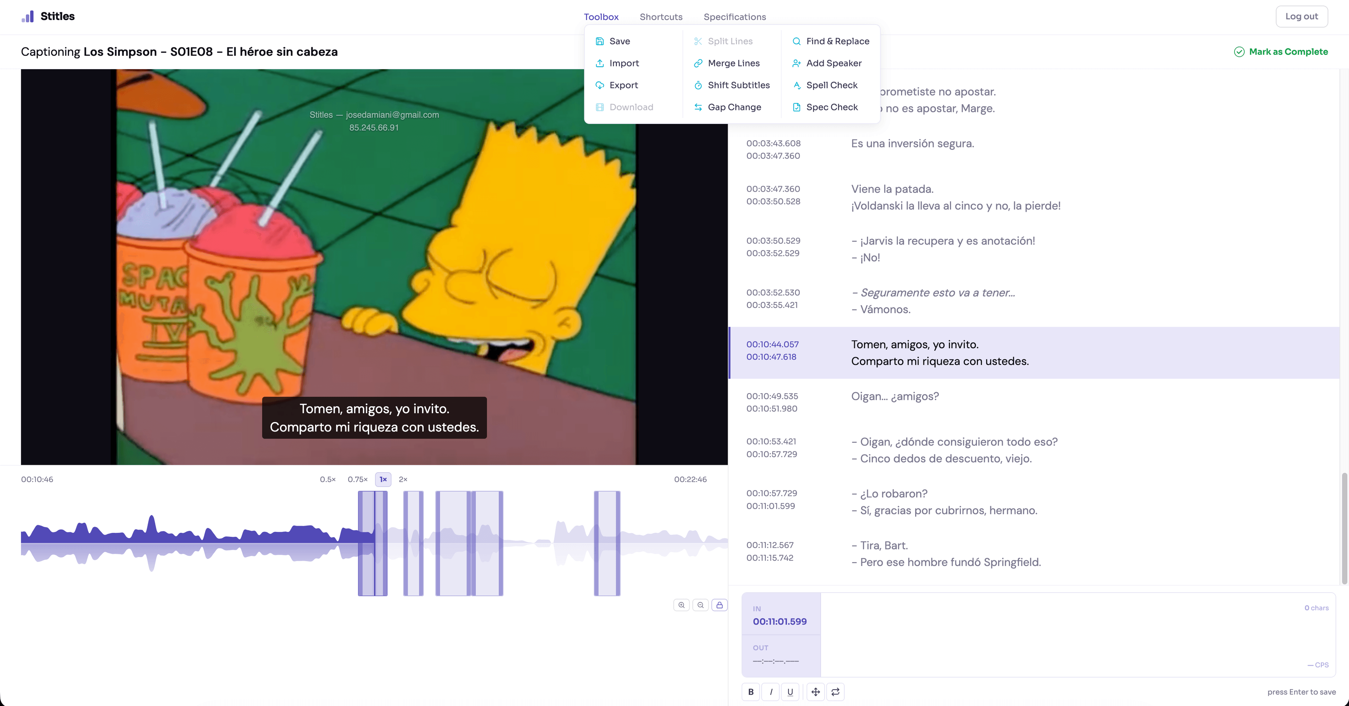Select Shift Subtitles menu entry
The width and height of the screenshot is (1349, 706).
point(732,85)
